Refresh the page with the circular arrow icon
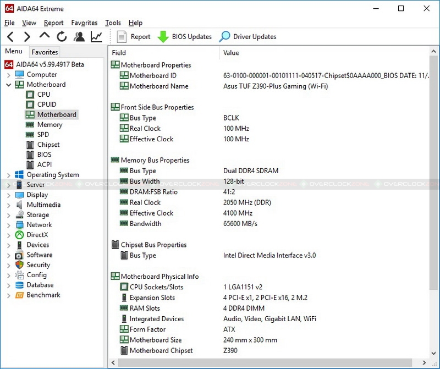The width and height of the screenshot is (440, 369). [x=62, y=37]
